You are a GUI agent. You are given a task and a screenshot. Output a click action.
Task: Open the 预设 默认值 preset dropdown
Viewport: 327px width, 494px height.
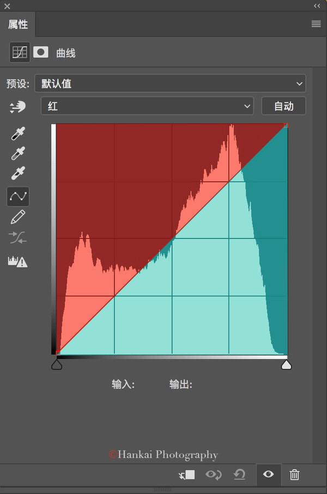coord(170,83)
